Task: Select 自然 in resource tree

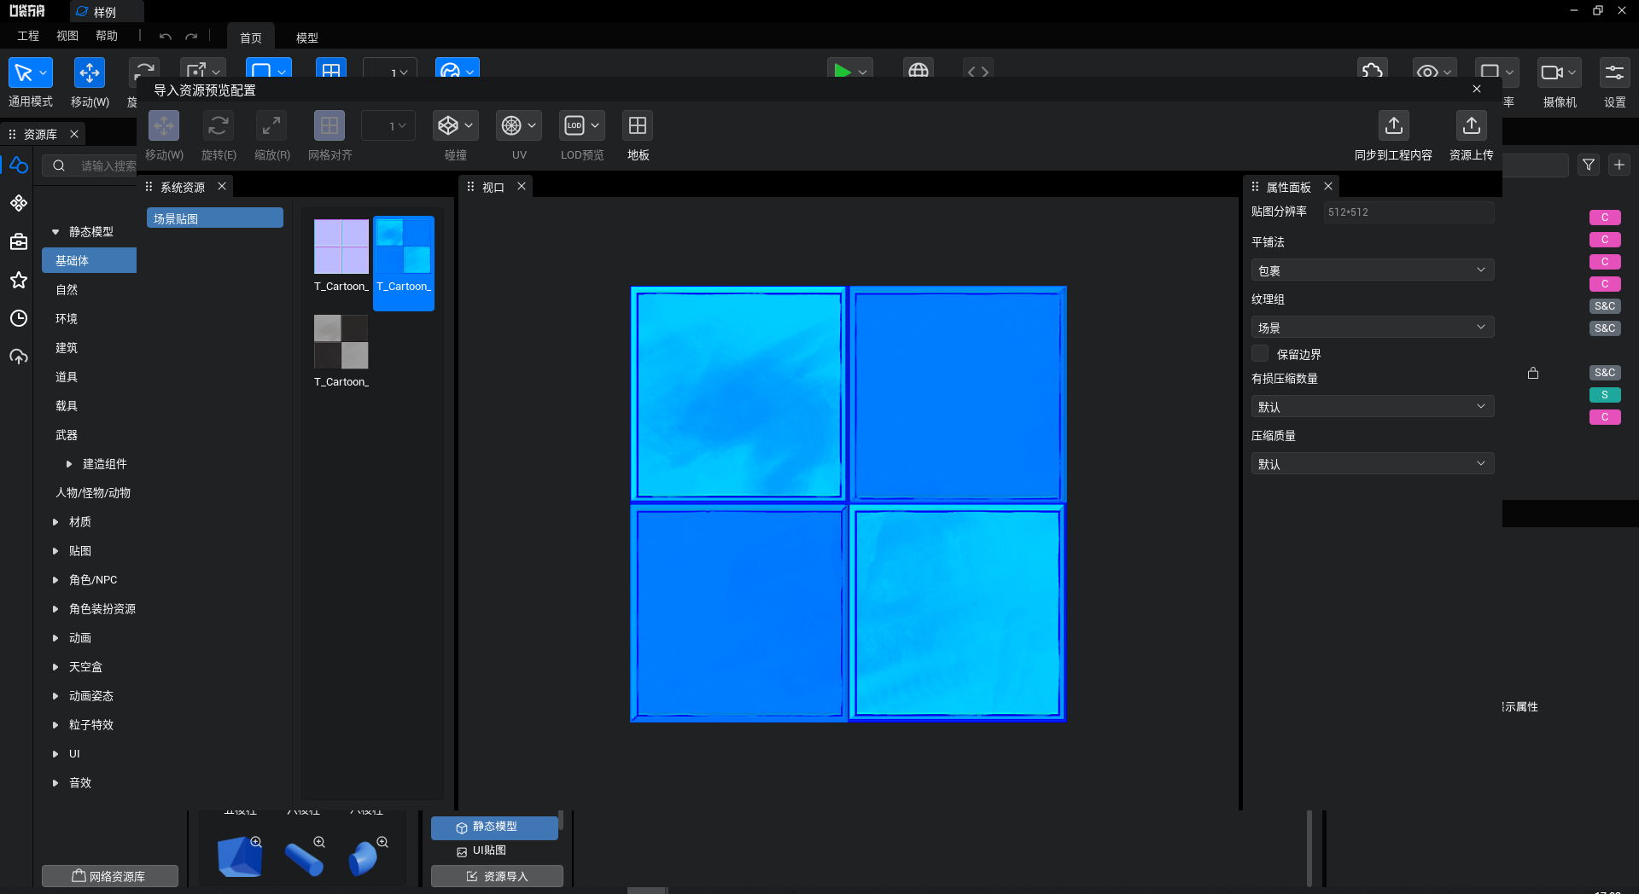Action: 67,290
